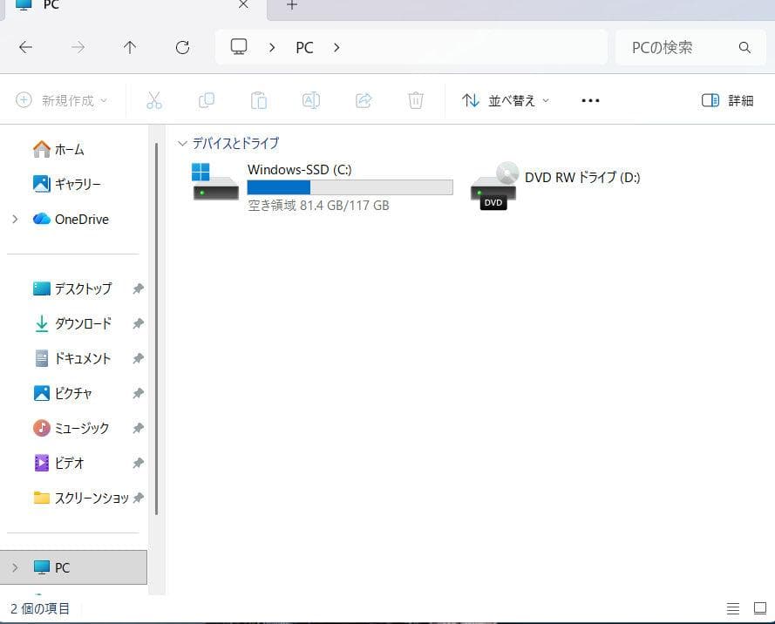
Task: Click the OneDrive cloud icon in the sidebar
Action: (40, 219)
